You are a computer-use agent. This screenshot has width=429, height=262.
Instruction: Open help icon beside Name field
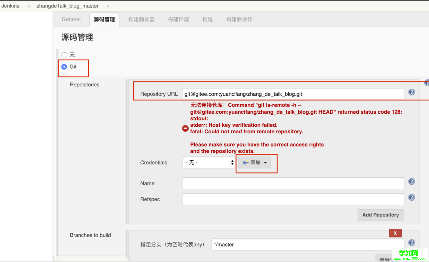point(412,181)
